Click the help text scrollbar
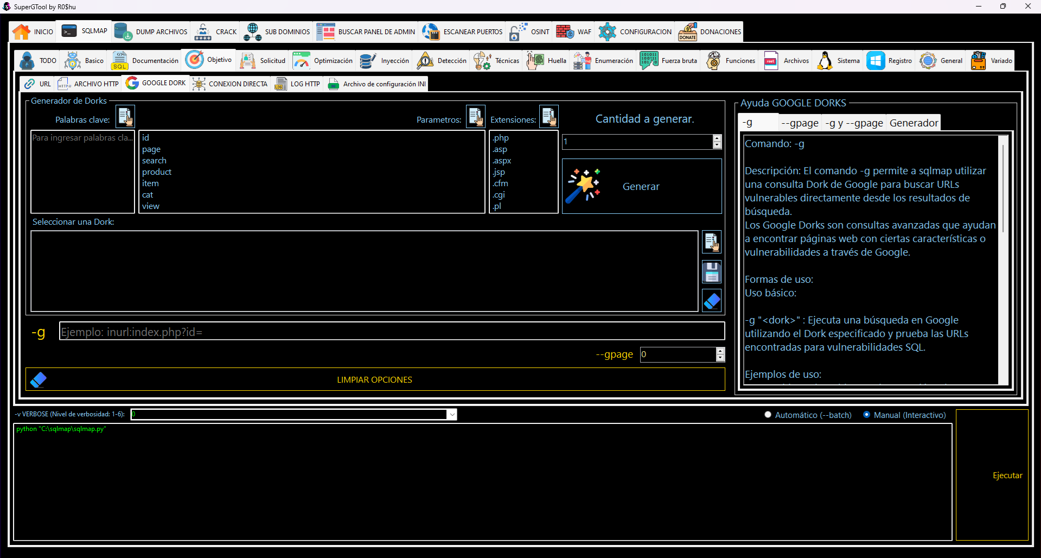The image size is (1041, 558). tap(1003, 189)
